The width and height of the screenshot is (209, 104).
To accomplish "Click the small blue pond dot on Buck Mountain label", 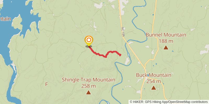I will [x=148, y=75].
